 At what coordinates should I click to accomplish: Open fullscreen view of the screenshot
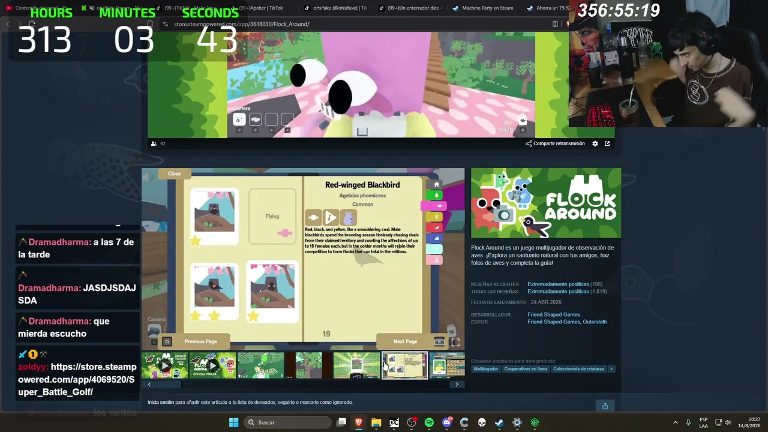pyautogui.click(x=455, y=342)
